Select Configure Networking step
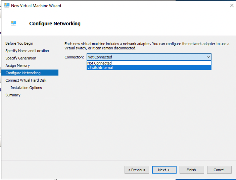 (30, 73)
